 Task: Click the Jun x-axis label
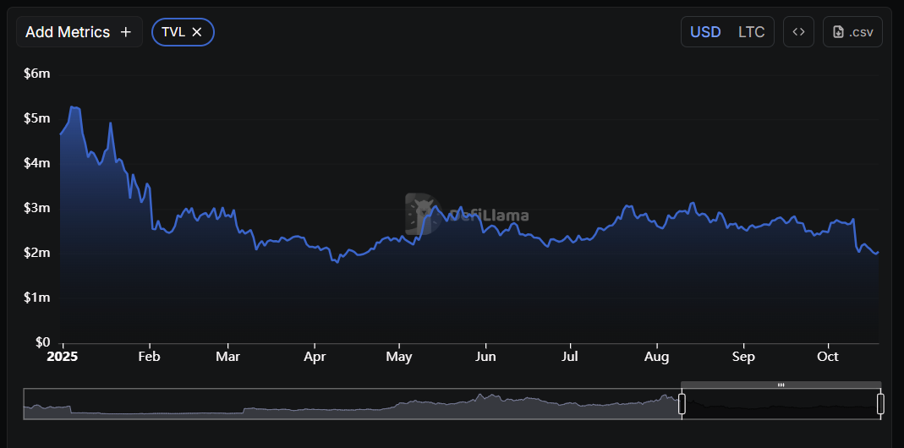pyautogui.click(x=485, y=357)
